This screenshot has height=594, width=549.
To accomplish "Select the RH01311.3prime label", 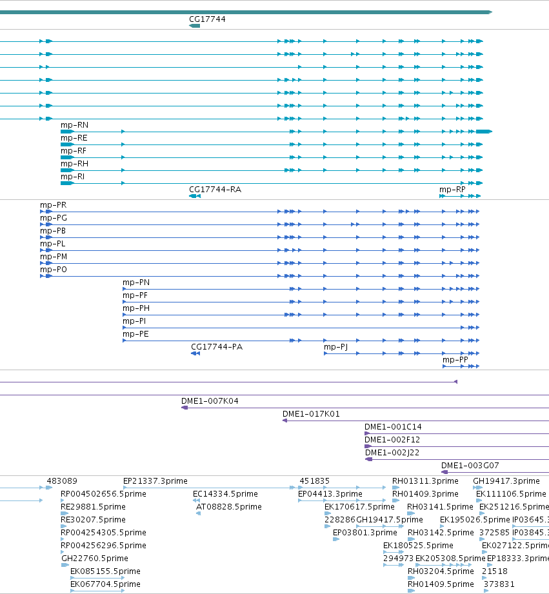I will 425,480.
